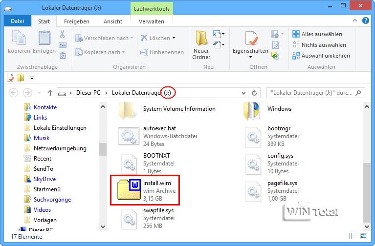The width and height of the screenshot is (375, 246).
Task: Go up one folder level
Action: tap(50, 93)
